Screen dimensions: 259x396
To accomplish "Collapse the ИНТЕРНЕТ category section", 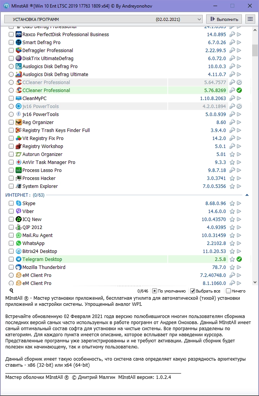I will click(x=247, y=195).
